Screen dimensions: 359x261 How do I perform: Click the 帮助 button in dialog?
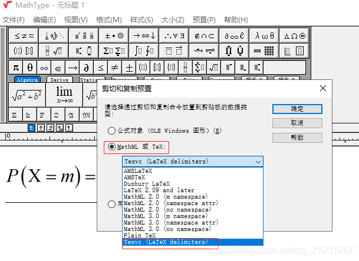[297, 138]
